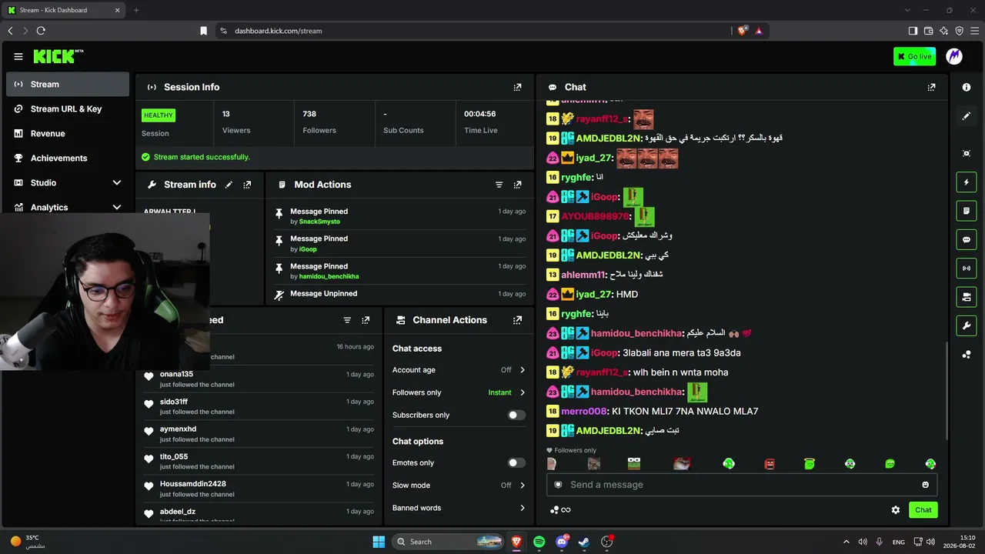The image size is (985, 554).
Task: Select the Stream - Kick Dashboard tab
Action: tap(64, 10)
